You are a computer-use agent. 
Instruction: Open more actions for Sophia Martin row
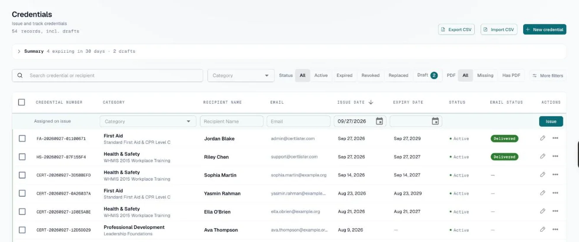pyautogui.click(x=555, y=175)
